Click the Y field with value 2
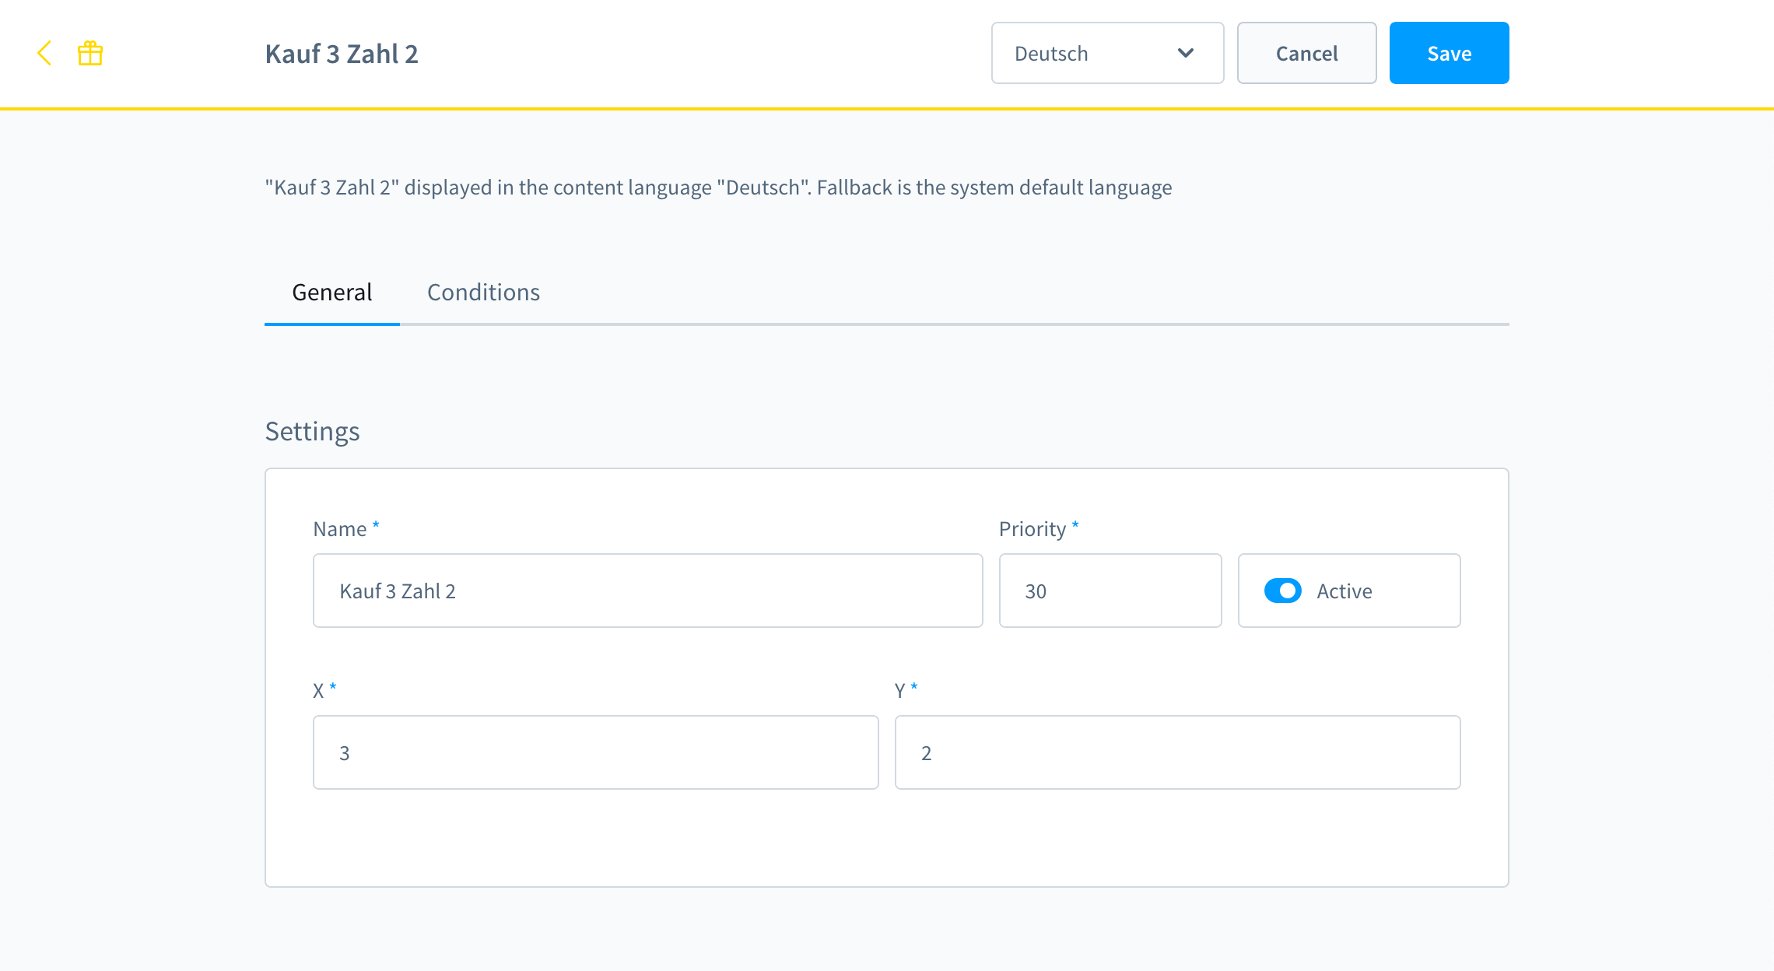Viewport: 1774px width, 971px height. coord(1177,752)
